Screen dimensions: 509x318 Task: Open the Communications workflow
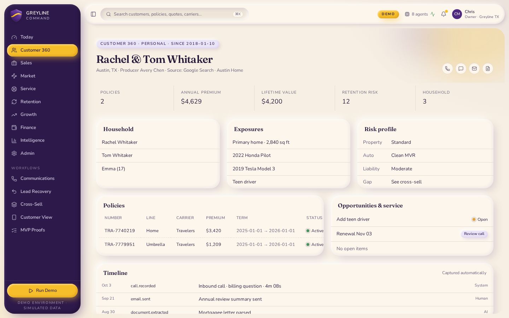click(42, 178)
